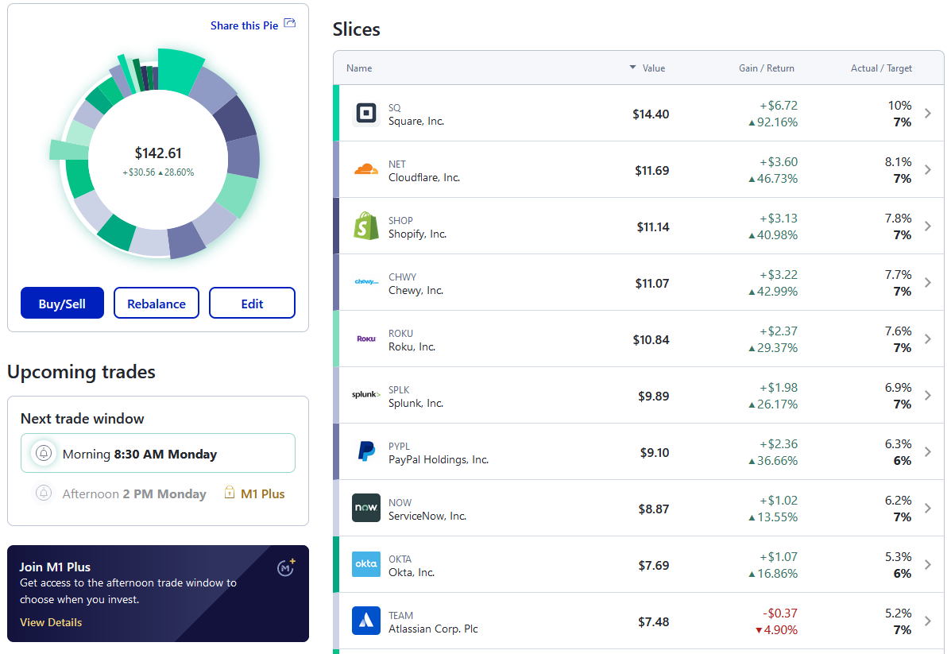Expand the ServiceNow row chevron
The height and width of the screenshot is (654, 951).
tap(927, 509)
